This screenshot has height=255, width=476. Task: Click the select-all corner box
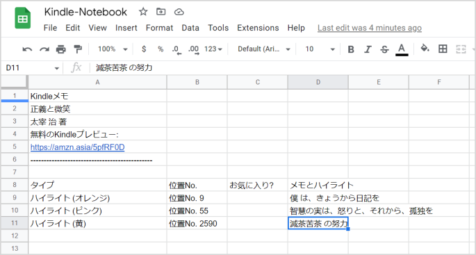click(x=15, y=82)
